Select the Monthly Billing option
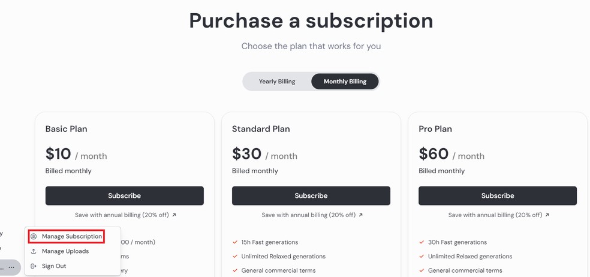The image size is (590, 277). point(345,82)
